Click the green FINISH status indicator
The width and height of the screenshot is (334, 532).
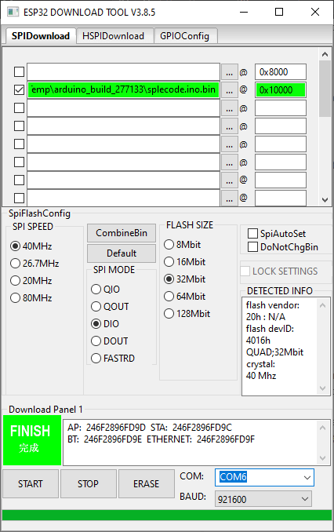click(32, 440)
